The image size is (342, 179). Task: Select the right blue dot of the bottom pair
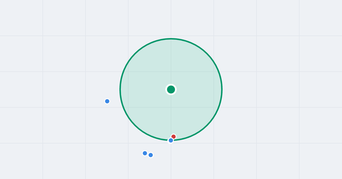151,155
